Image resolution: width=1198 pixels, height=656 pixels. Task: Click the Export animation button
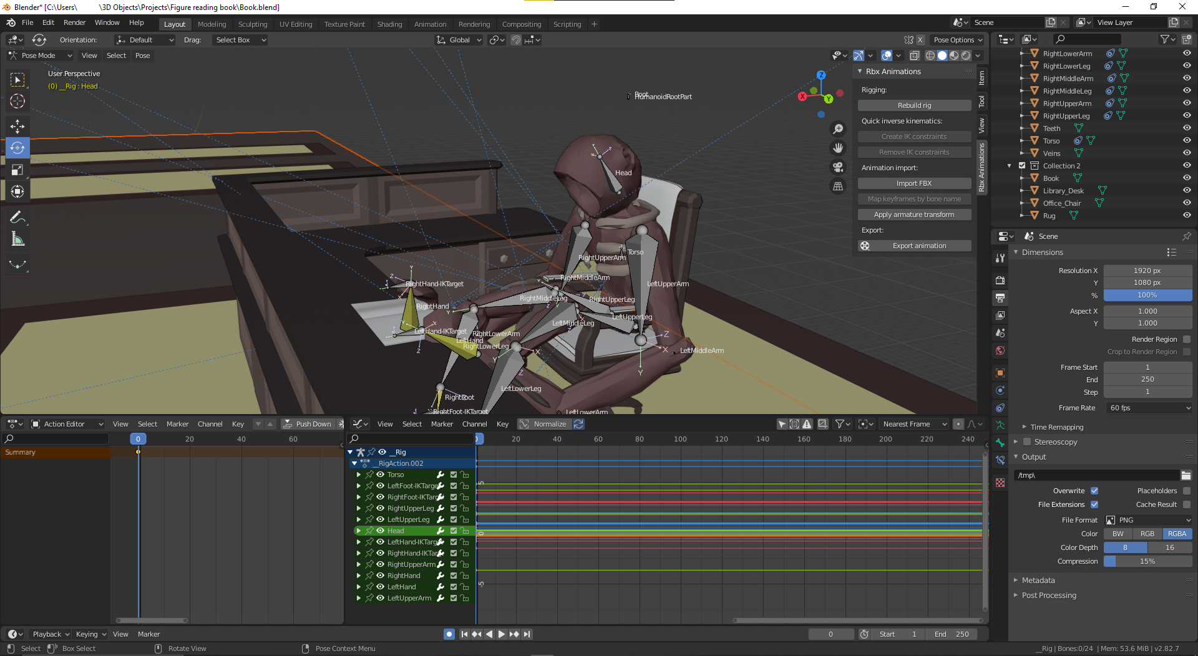point(914,246)
